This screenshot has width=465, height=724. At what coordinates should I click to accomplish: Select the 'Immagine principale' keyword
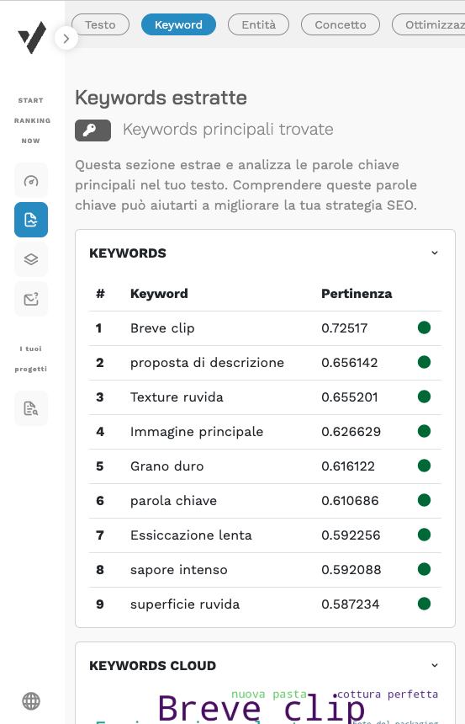197,432
